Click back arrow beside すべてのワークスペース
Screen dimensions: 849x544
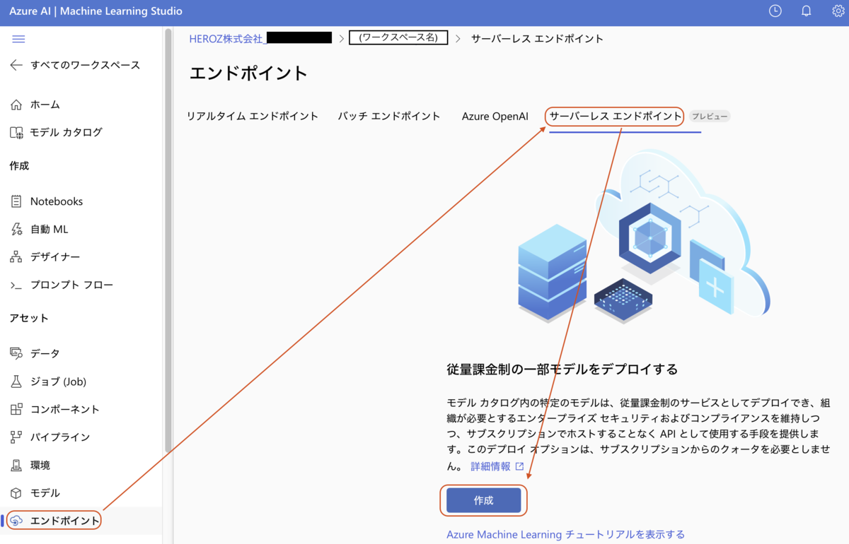[x=16, y=65]
